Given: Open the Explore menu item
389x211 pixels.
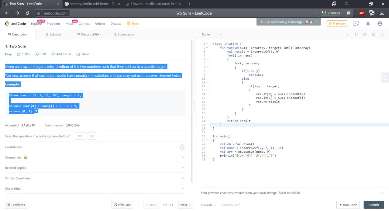Looking at the screenshot, I should click(x=36, y=23).
